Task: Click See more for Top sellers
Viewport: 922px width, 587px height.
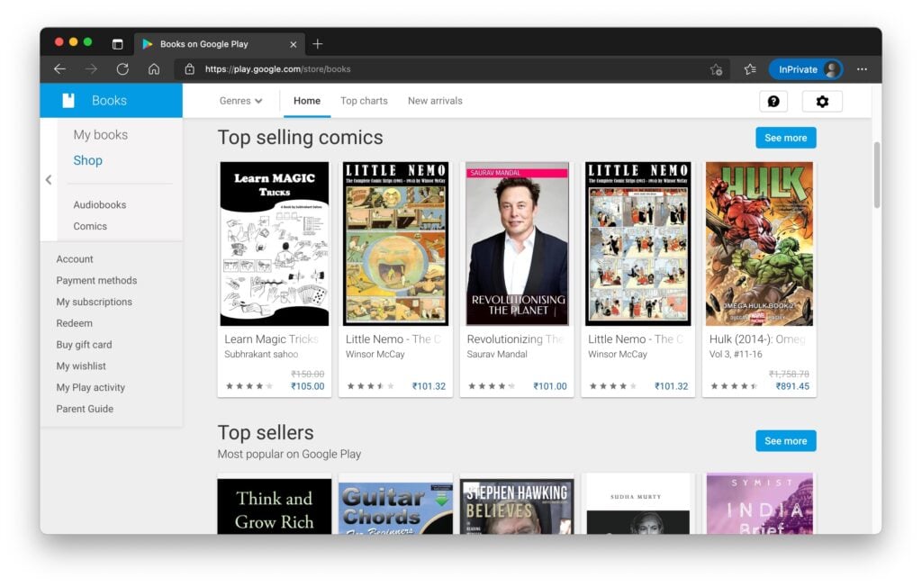Action: (x=785, y=440)
